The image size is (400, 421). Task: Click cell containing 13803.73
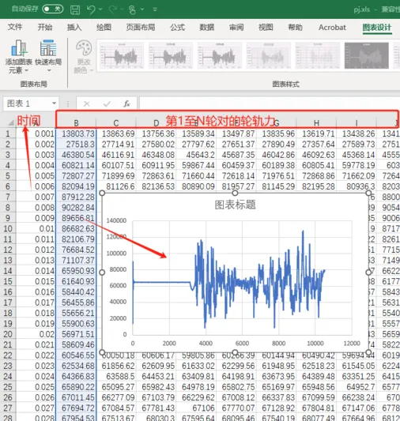[x=76, y=133]
